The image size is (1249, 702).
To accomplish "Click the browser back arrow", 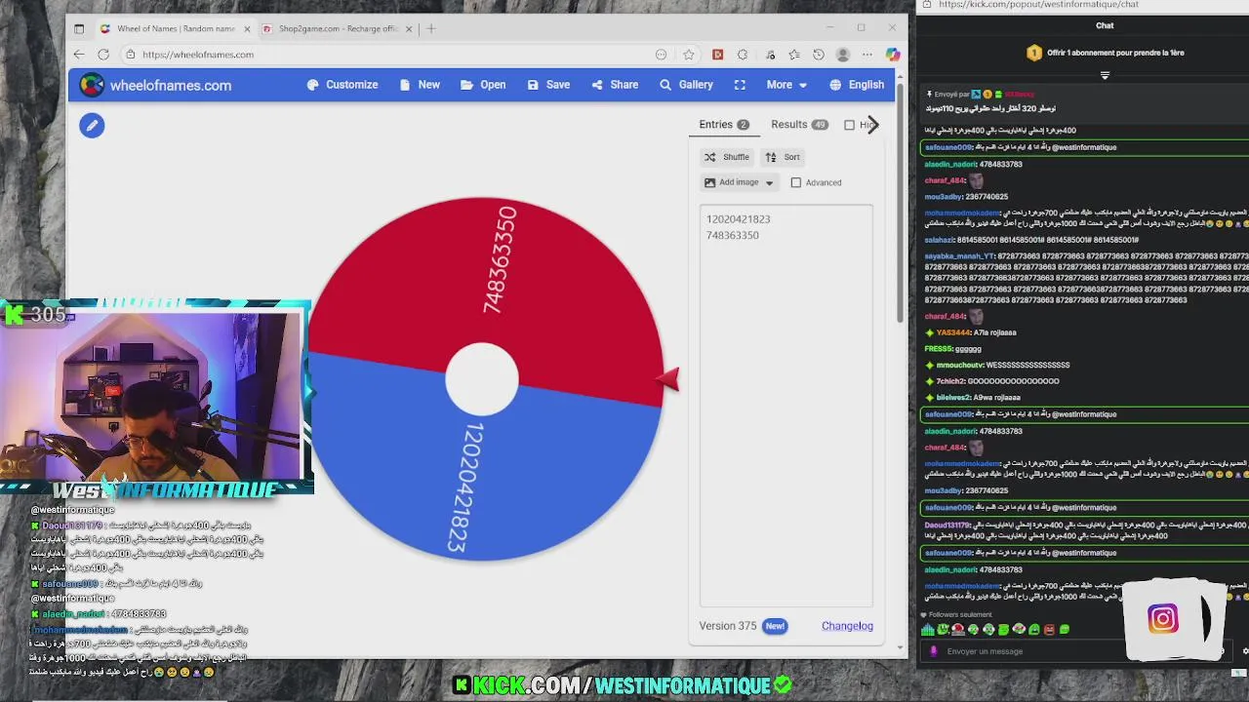I will [x=79, y=55].
